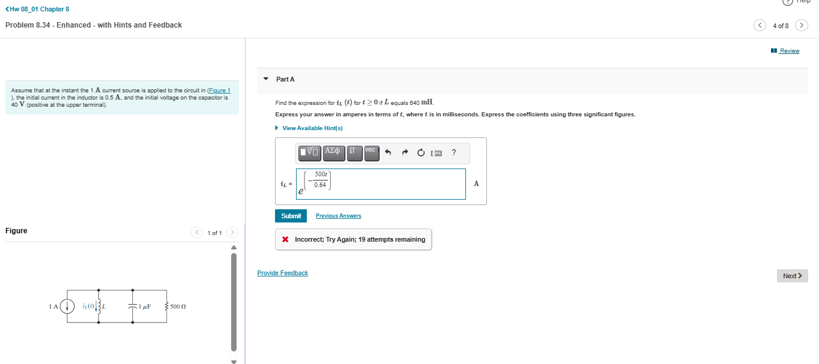Open the keyboard shortcuts icon
Screen dimensions: 819x364
436,152
